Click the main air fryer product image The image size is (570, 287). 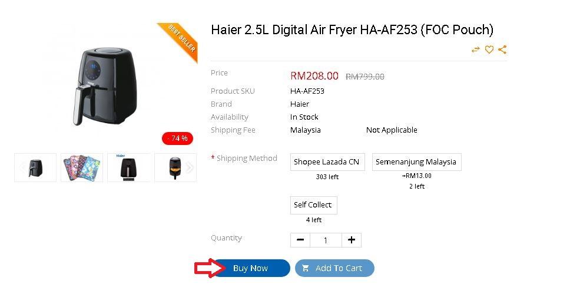pyautogui.click(x=105, y=85)
